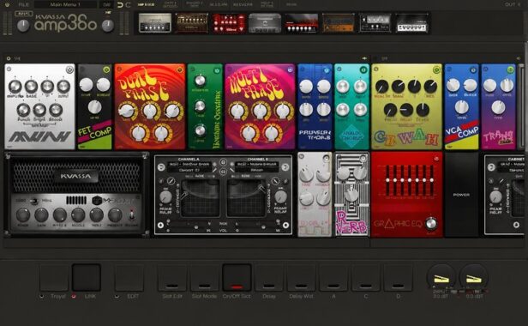Select the red LINK radio indicator
528x326 pixels.
pos(74,296)
